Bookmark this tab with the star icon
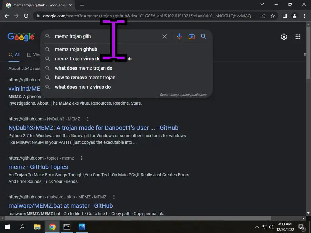 point(273,16)
